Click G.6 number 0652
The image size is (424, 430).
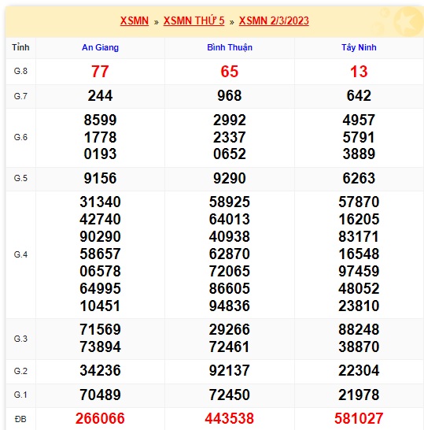pos(230,154)
